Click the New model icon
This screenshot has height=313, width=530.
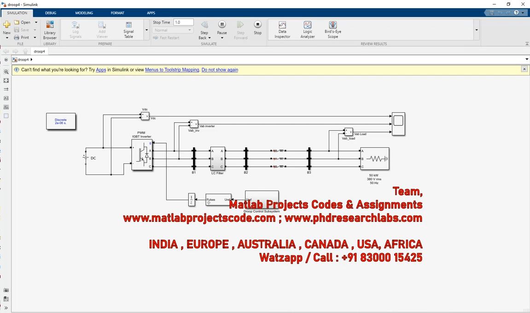[7, 25]
